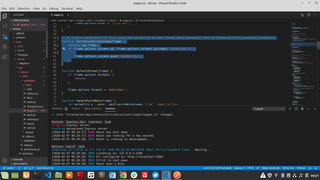Screen dimensions: 320x180
Task: Switch to the OUTPUT panel tab
Action: [x=76, y=109]
